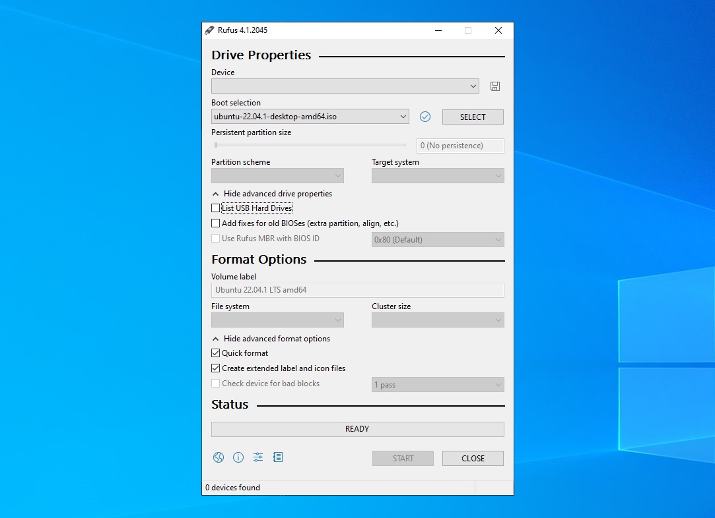Click the 'Boot selection' label
The width and height of the screenshot is (715, 518).
pos(236,103)
